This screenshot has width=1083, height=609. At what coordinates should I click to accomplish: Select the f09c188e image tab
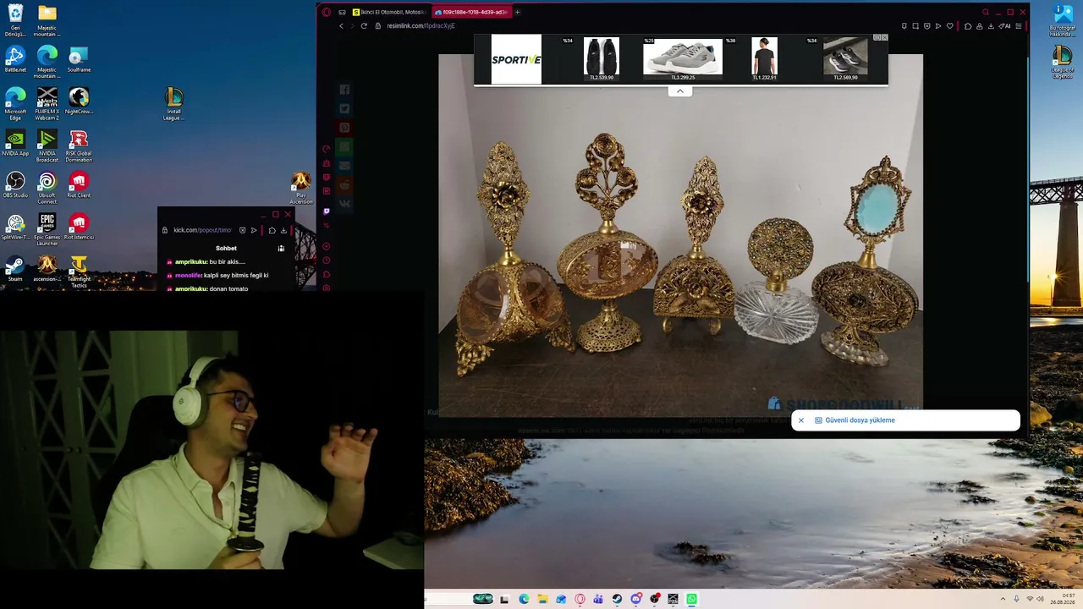[x=470, y=12]
